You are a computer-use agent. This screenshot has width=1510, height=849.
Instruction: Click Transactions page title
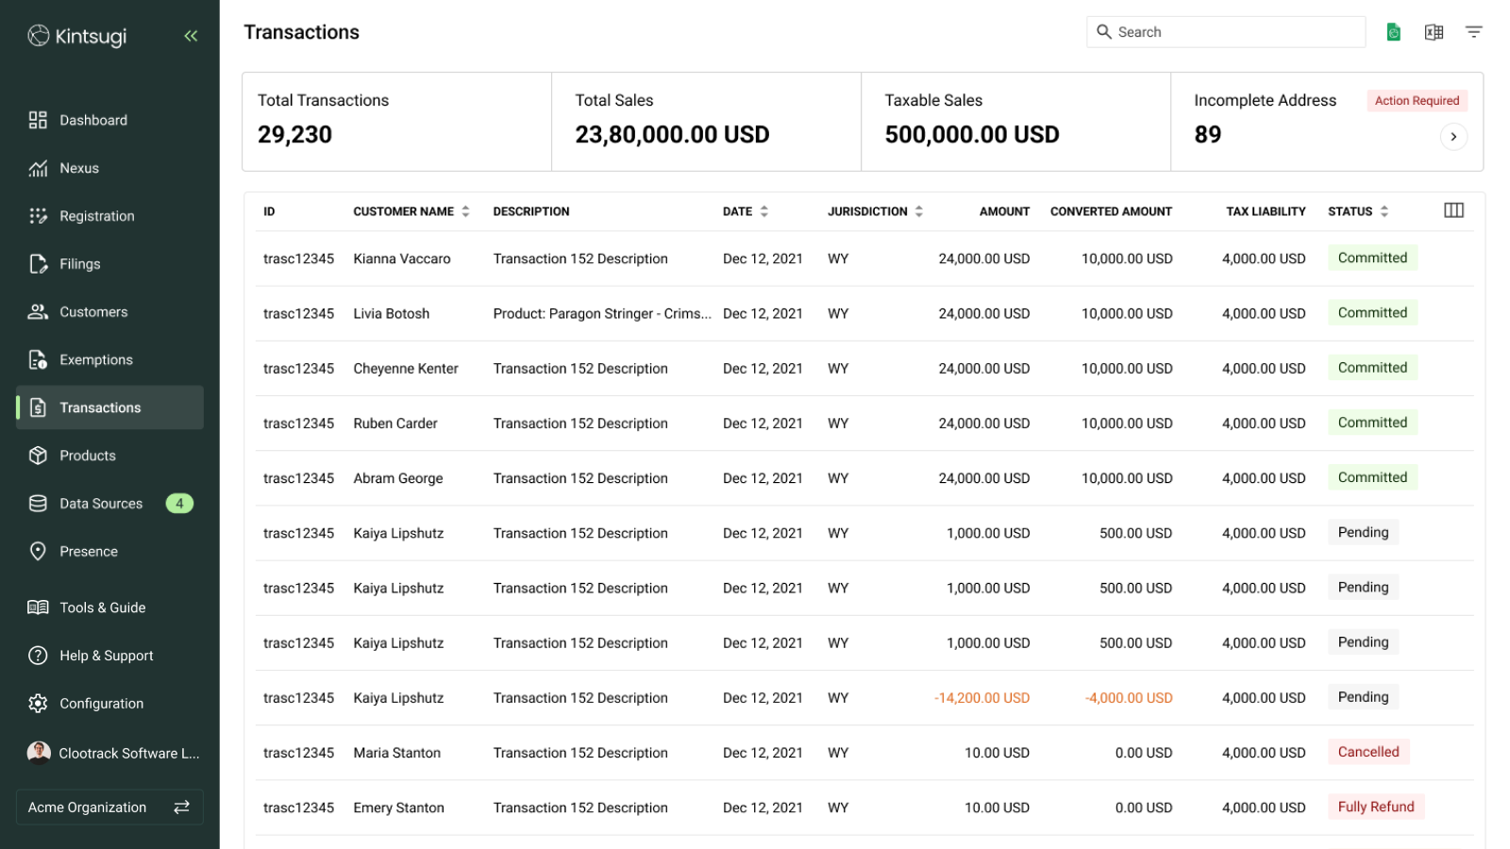[301, 32]
